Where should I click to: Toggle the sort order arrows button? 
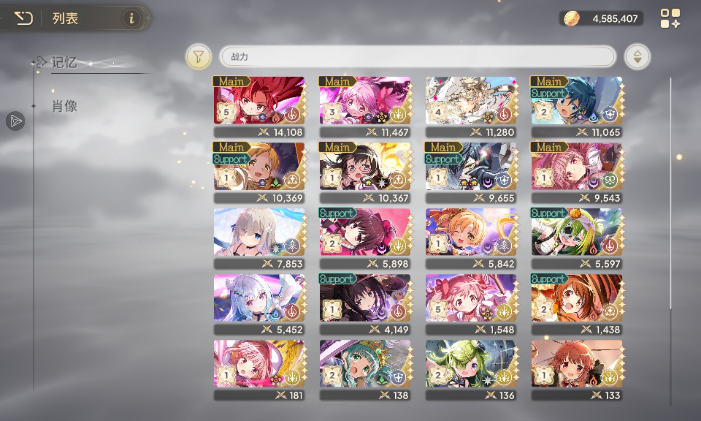pos(637,56)
